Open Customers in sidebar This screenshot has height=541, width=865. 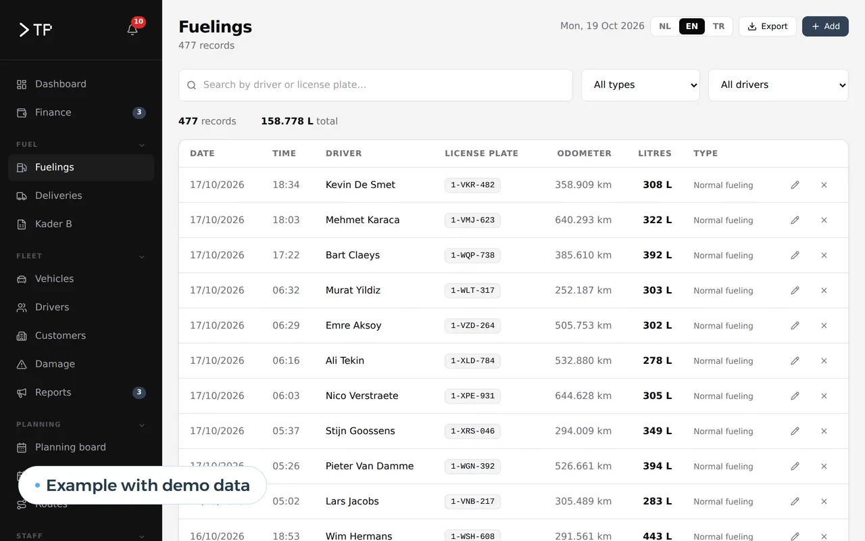click(81, 336)
